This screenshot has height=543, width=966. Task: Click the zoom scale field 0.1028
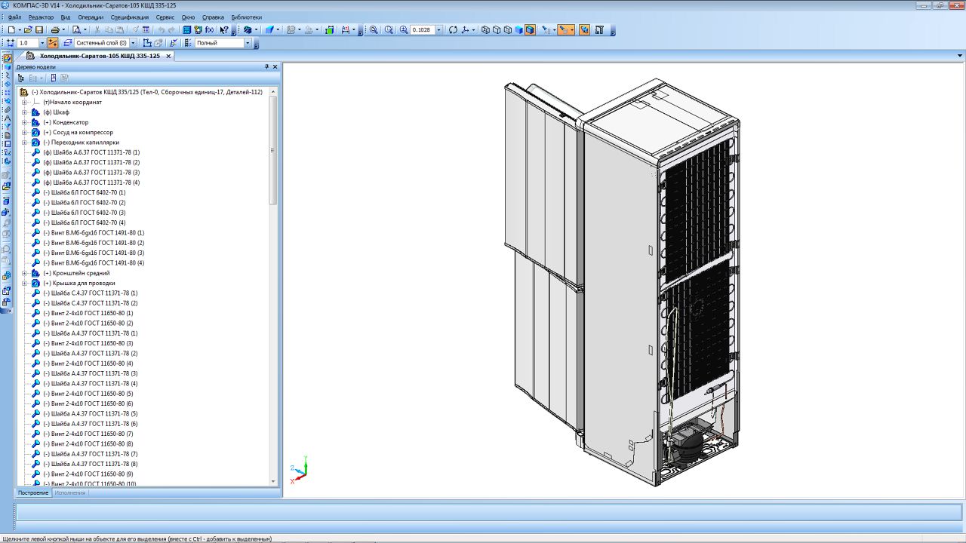tap(422, 30)
